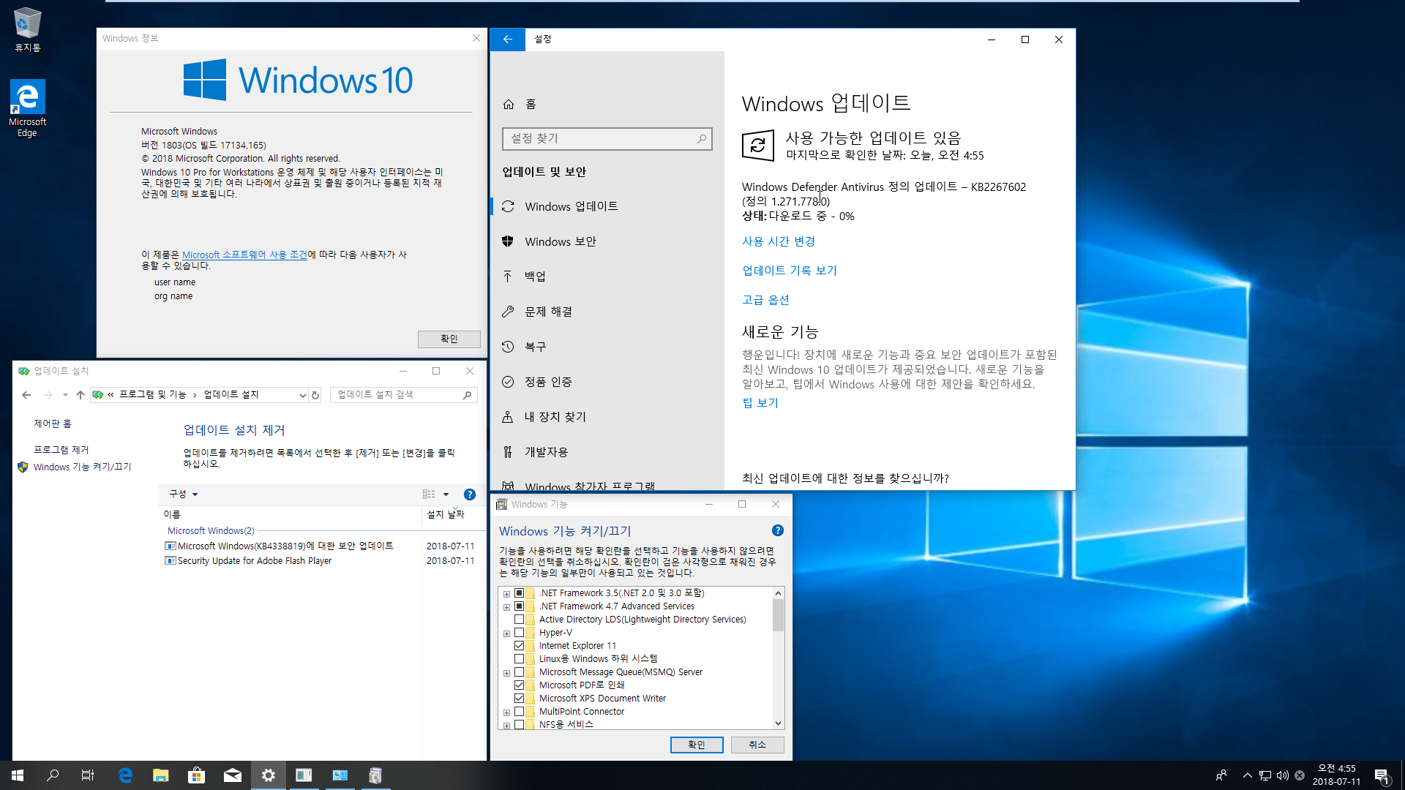Toggle Internet Explorer 11 checkbox
Image resolution: width=1405 pixels, height=790 pixels.
tap(520, 645)
